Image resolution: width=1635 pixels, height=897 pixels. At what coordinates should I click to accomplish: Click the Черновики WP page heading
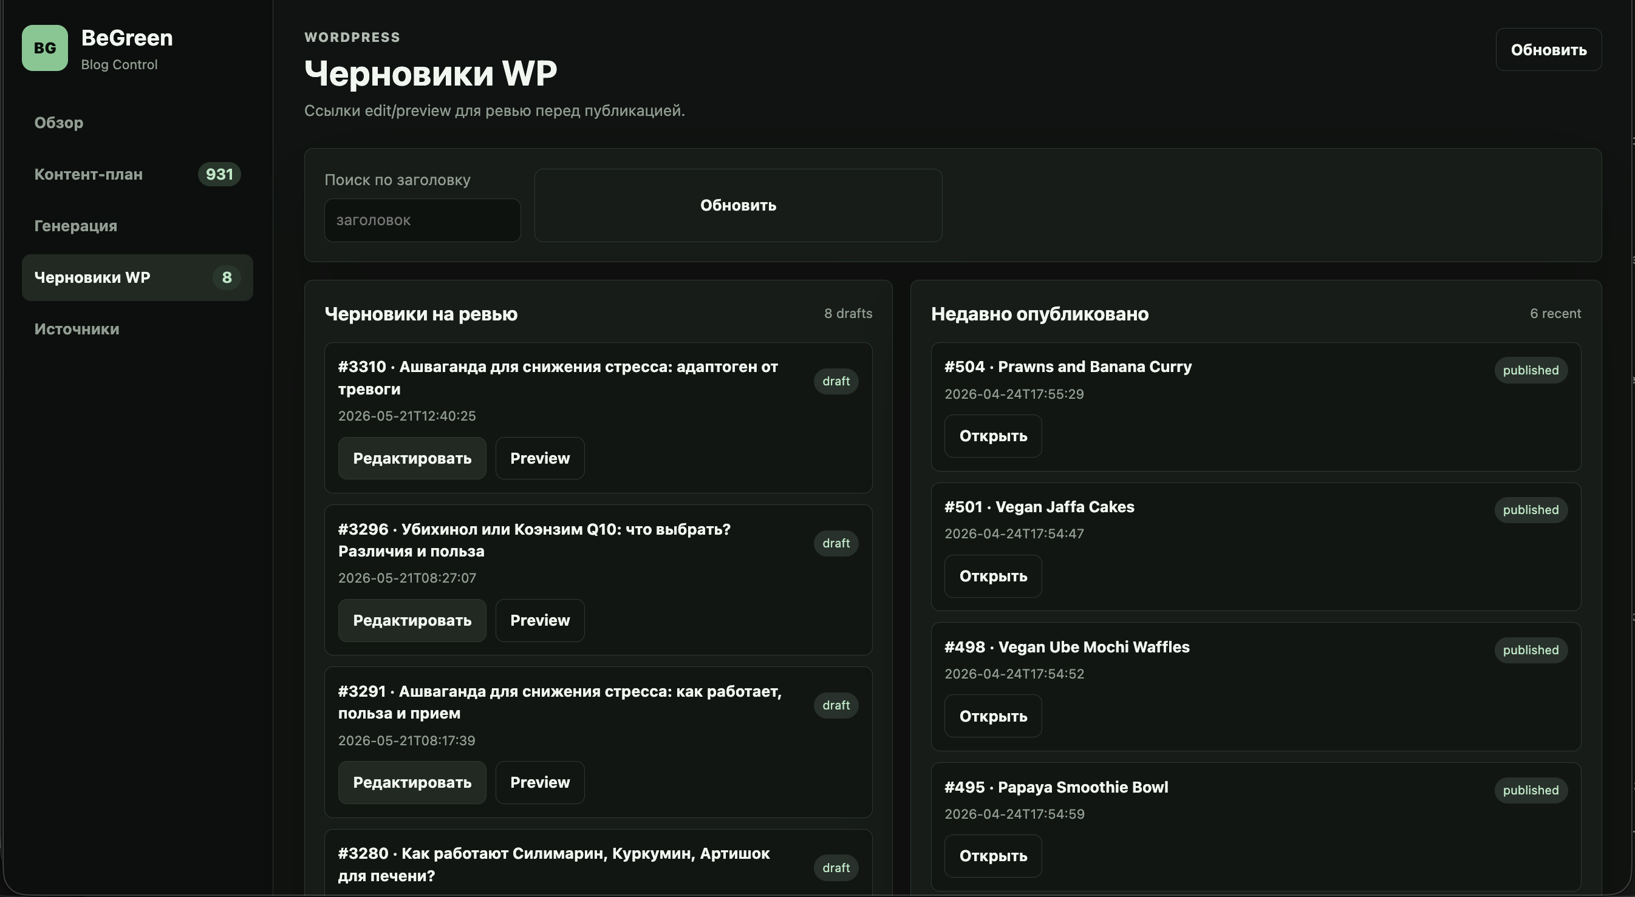pos(431,73)
